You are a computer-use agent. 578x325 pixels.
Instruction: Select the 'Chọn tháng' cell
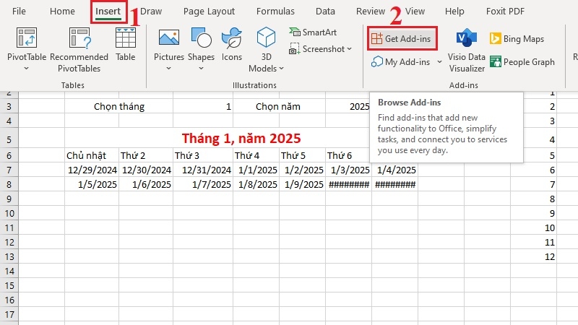119,106
